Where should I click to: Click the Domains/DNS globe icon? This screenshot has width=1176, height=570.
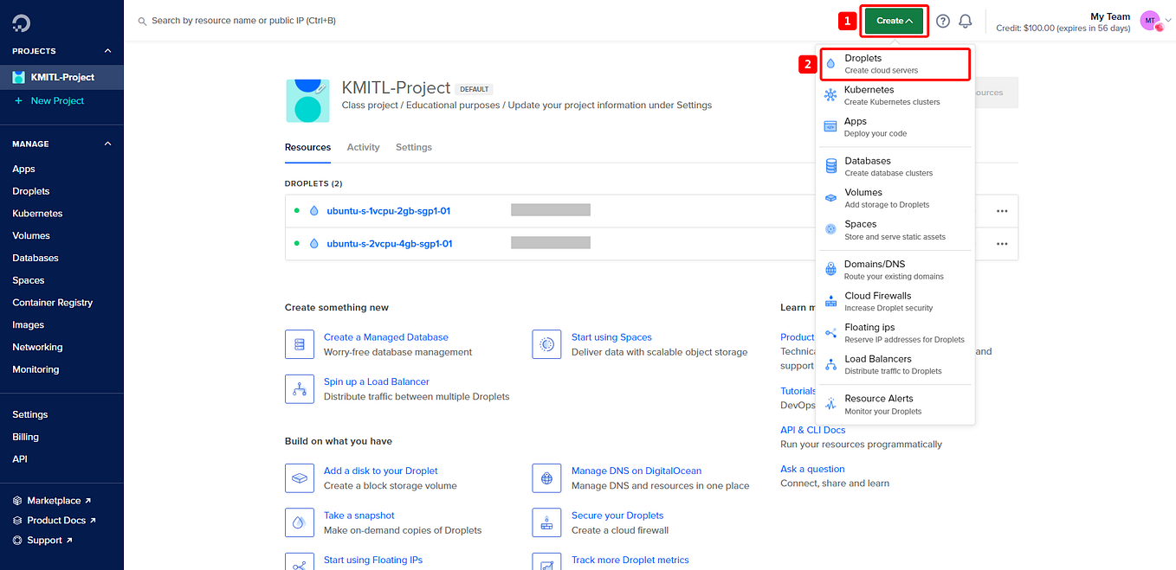pos(829,268)
